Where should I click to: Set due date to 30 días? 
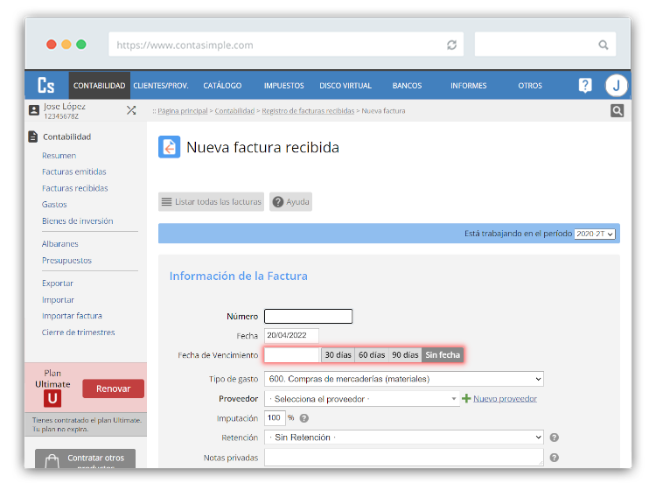338,355
